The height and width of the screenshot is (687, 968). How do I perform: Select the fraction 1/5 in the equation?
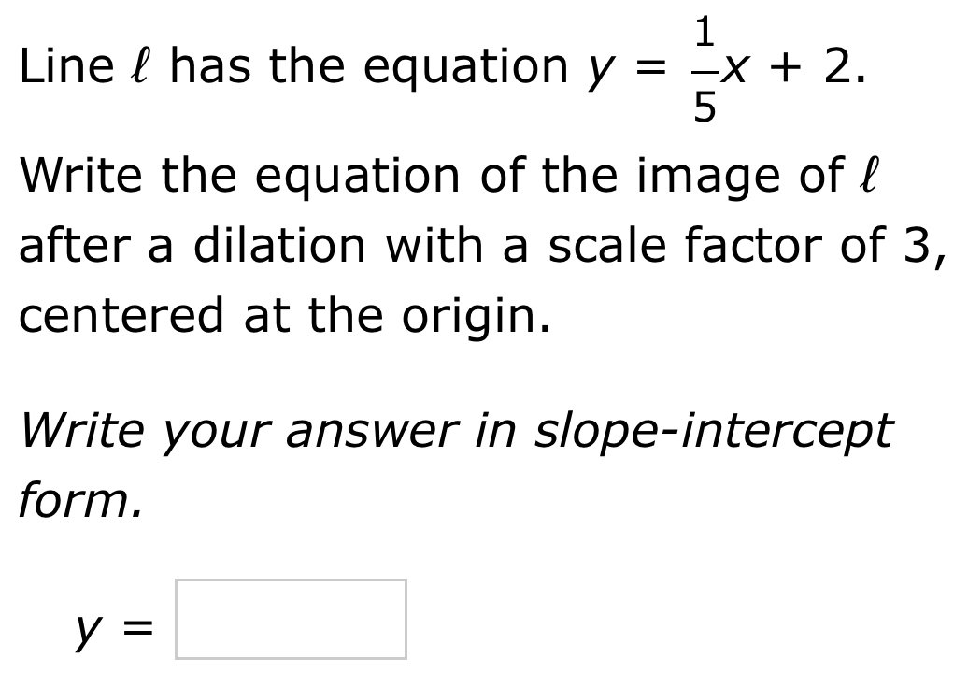[x=705, y=65]
